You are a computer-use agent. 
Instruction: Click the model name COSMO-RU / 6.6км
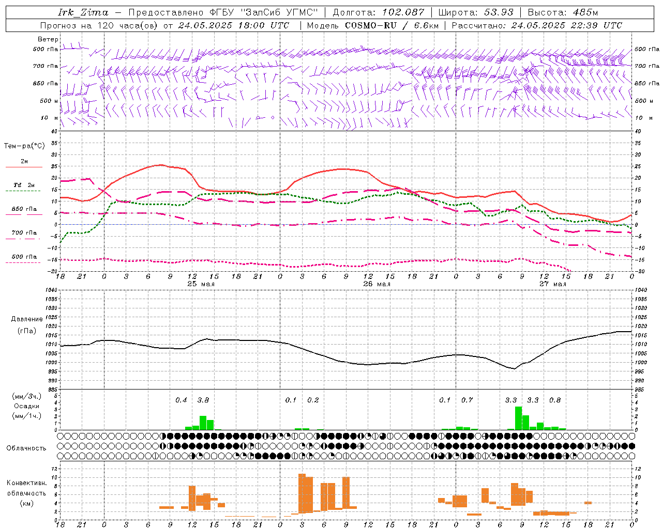point(392,25)
